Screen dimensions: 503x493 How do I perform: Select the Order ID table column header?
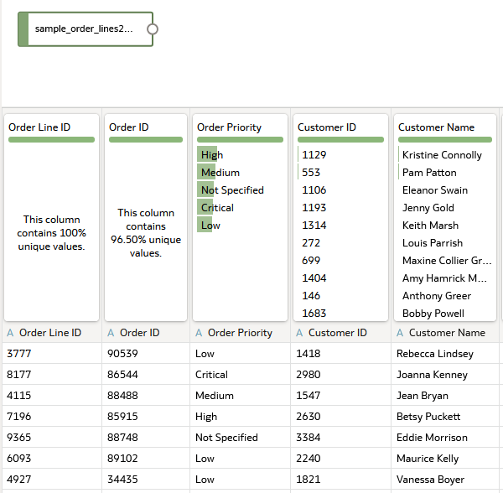tap(146, 333)
